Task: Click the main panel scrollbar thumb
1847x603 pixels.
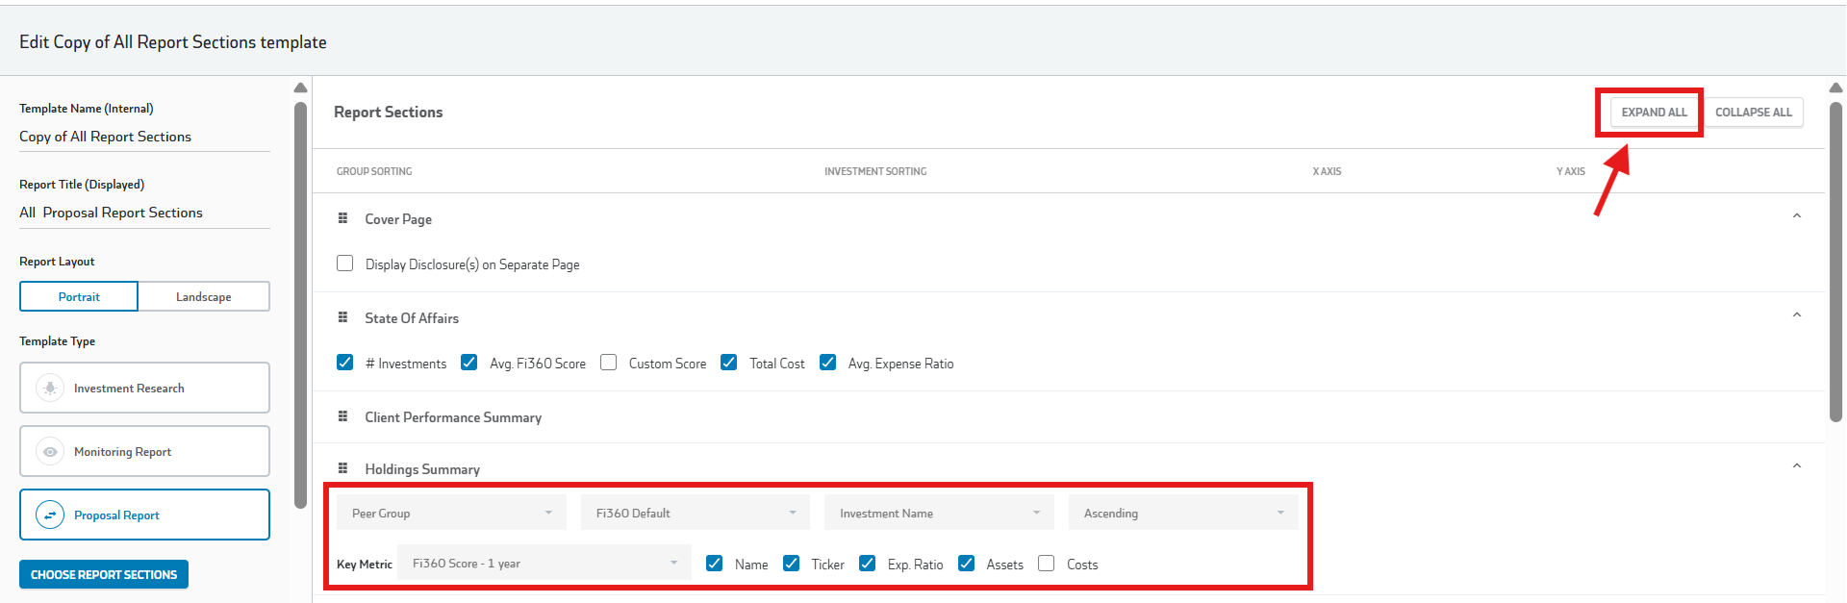Action: (x=1835, y=262)
